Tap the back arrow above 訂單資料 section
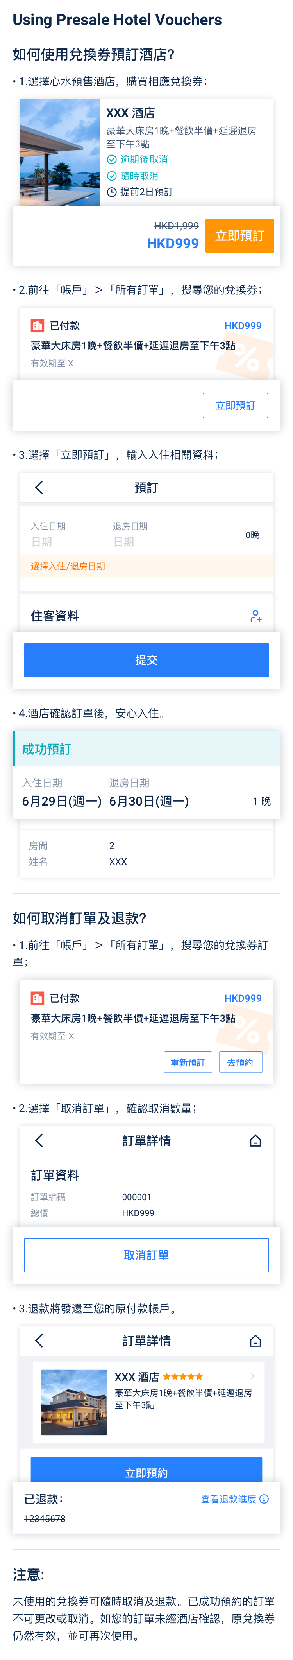The image size is (293, 1660). (x=39, y=1141)
